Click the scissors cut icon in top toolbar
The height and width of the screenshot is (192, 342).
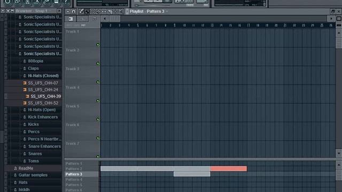click(x=37, y=2)
